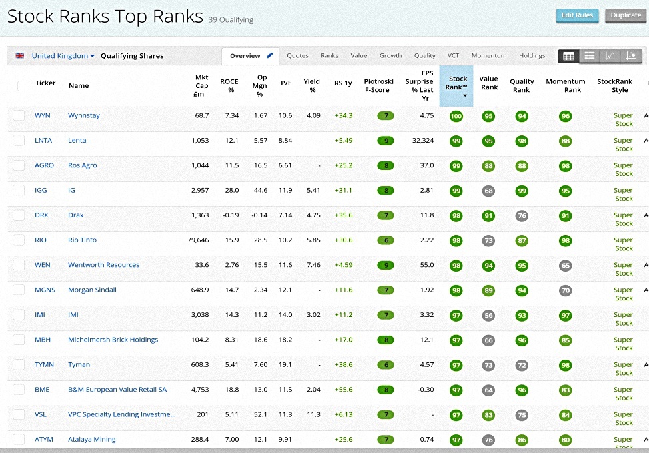
Task: Click Drax's Stock Rank 98 badge
Action: point(456,216)
